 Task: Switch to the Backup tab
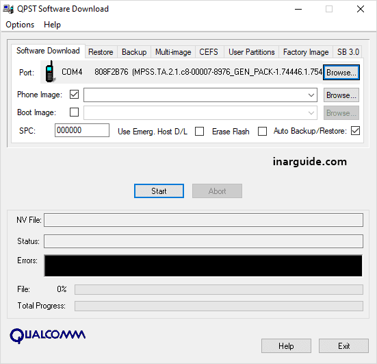click(134, 52)
